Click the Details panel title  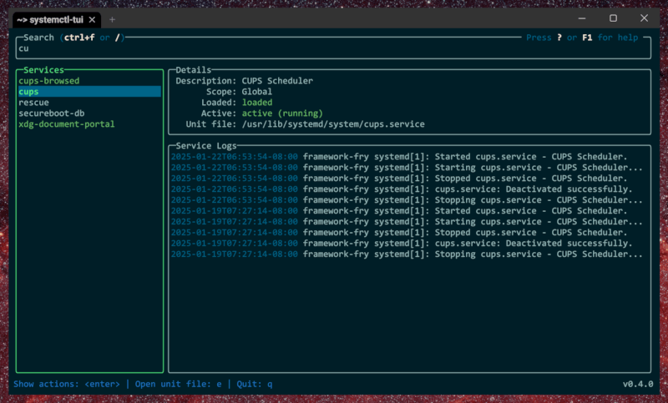pyautogui.click(x=194, y=70)
